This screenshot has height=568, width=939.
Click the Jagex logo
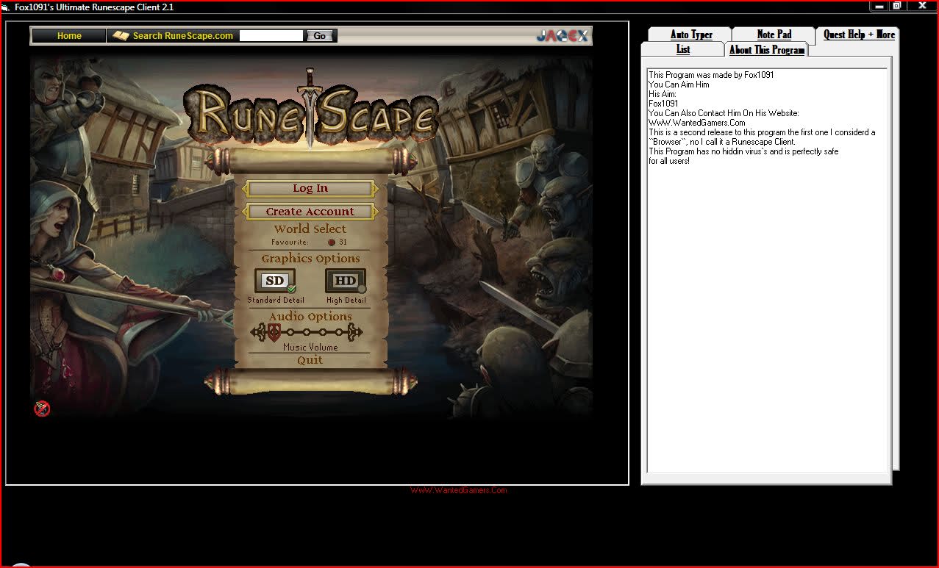(562, 35)
